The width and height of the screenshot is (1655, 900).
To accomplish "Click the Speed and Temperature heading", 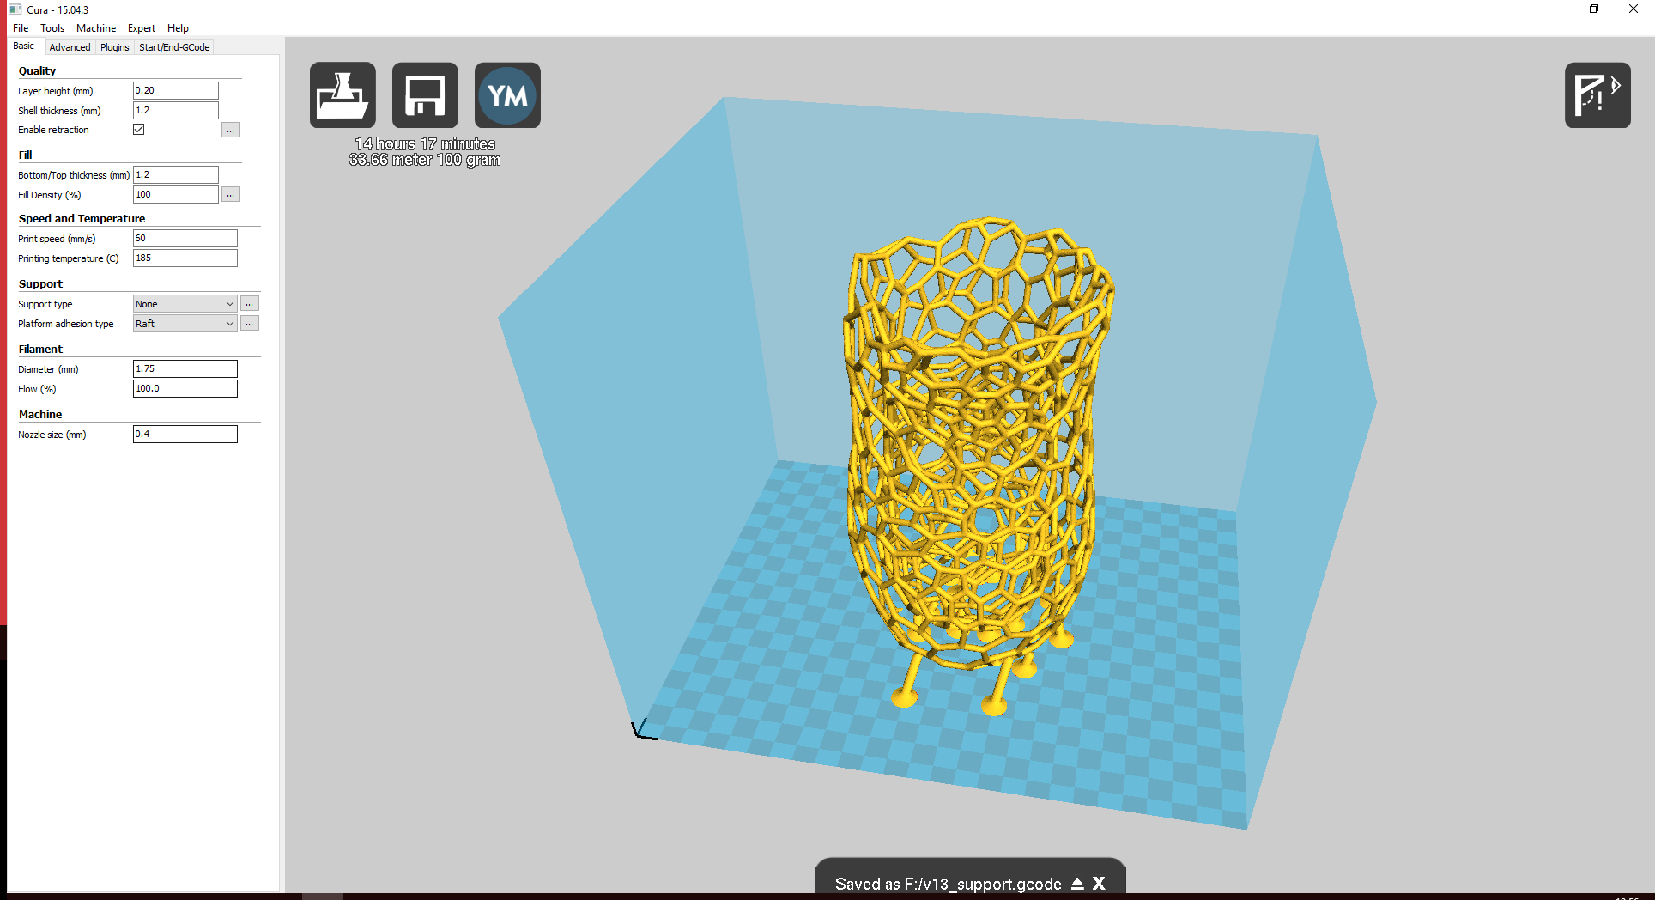I will (82, 218).
